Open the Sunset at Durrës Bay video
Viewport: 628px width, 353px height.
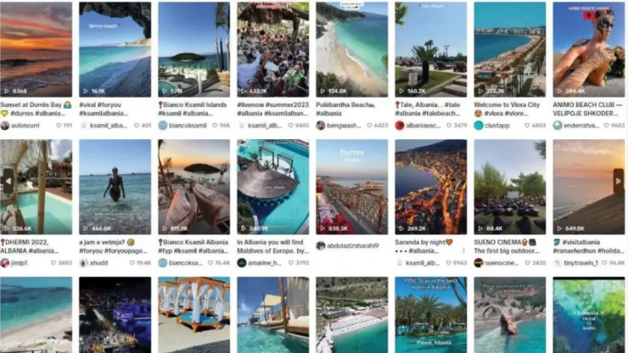click(x=36, y=49)
